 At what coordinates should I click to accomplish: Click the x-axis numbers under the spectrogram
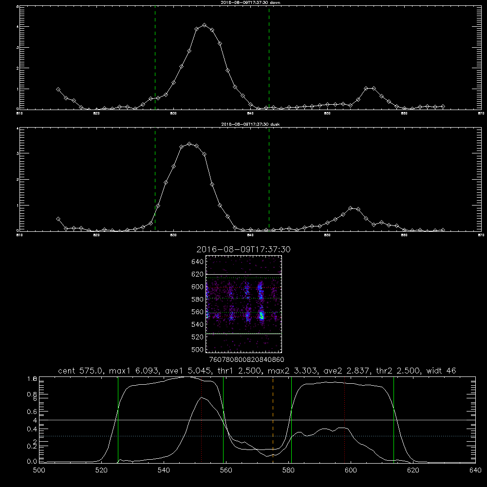(246, 360)
